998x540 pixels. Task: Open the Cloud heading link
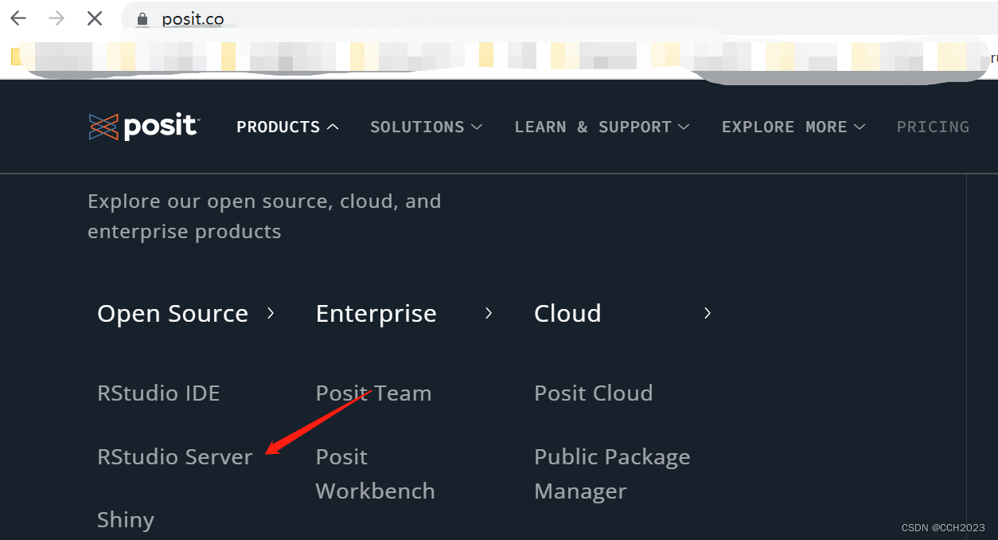tap(567, 314)
